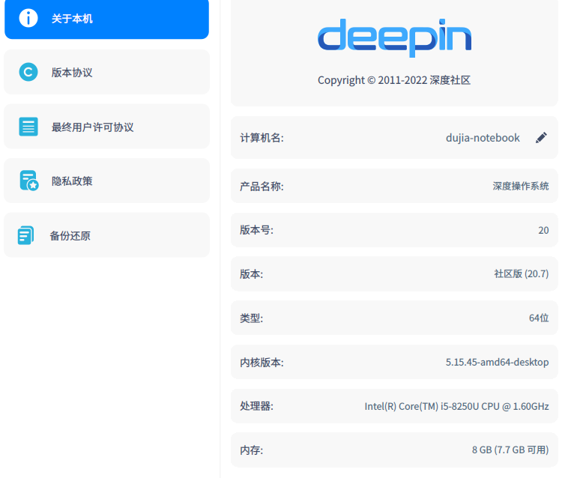The width and height of the screenshot is (568, 478).
Task: Click the 内核版本: label
Action: (x=262, y=363)
